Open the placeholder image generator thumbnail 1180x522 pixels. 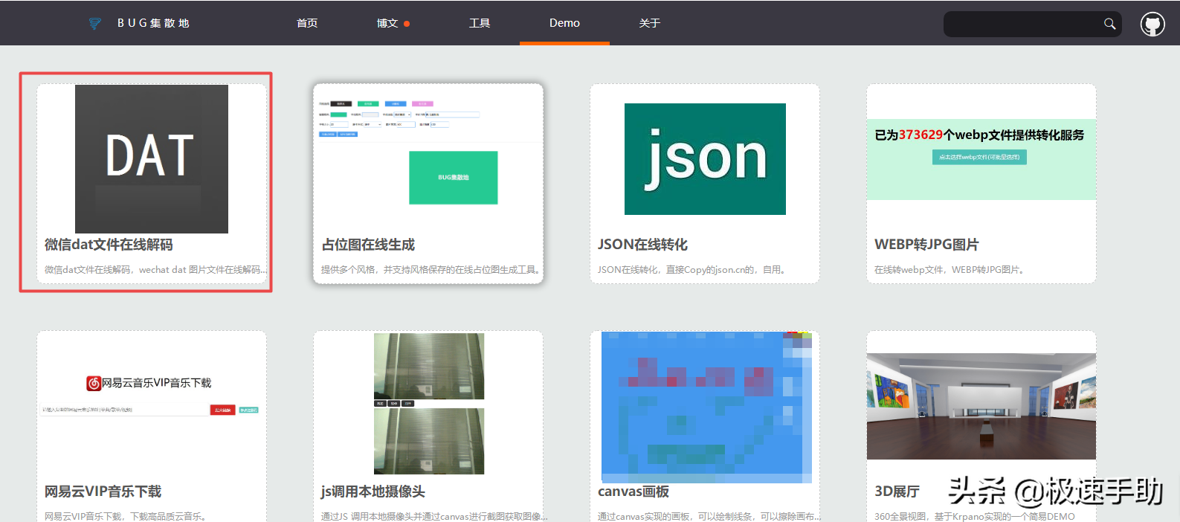[x=428, y=158]
